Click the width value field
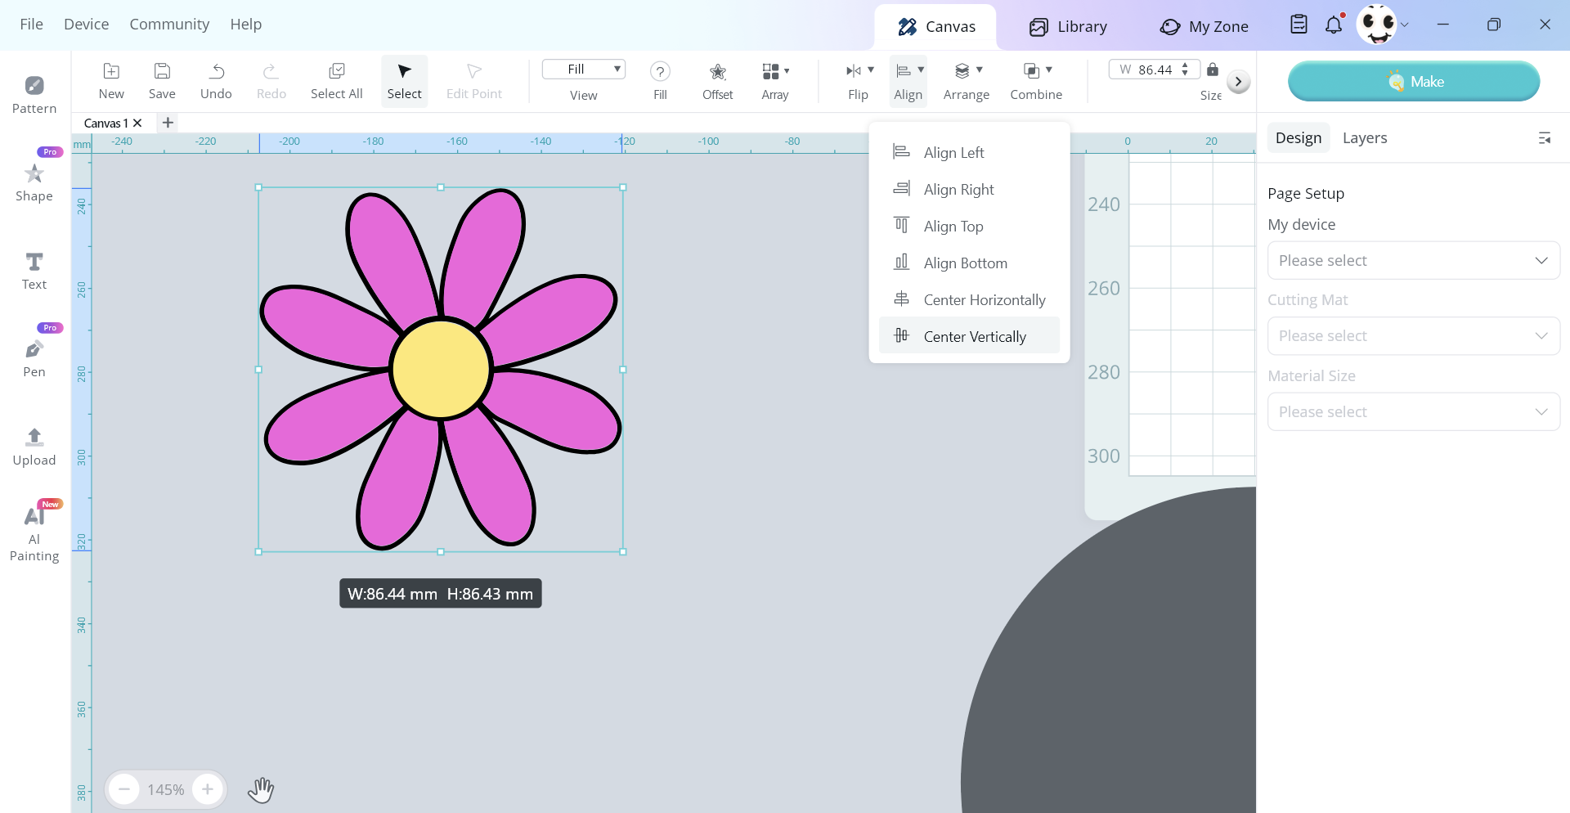This screenshot has width=1570, height=813. pos(1154,70)
